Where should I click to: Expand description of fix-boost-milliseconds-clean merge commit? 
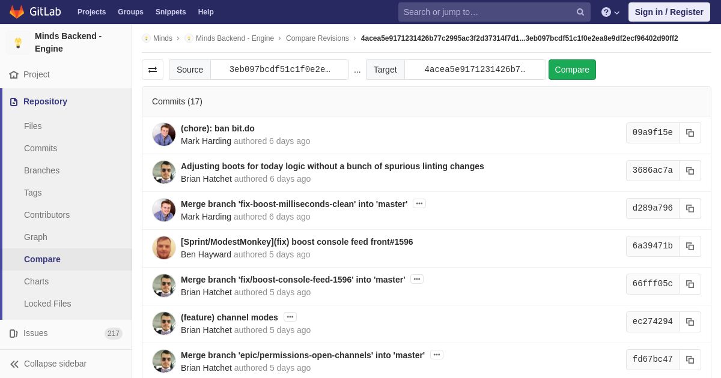point(419,204)
